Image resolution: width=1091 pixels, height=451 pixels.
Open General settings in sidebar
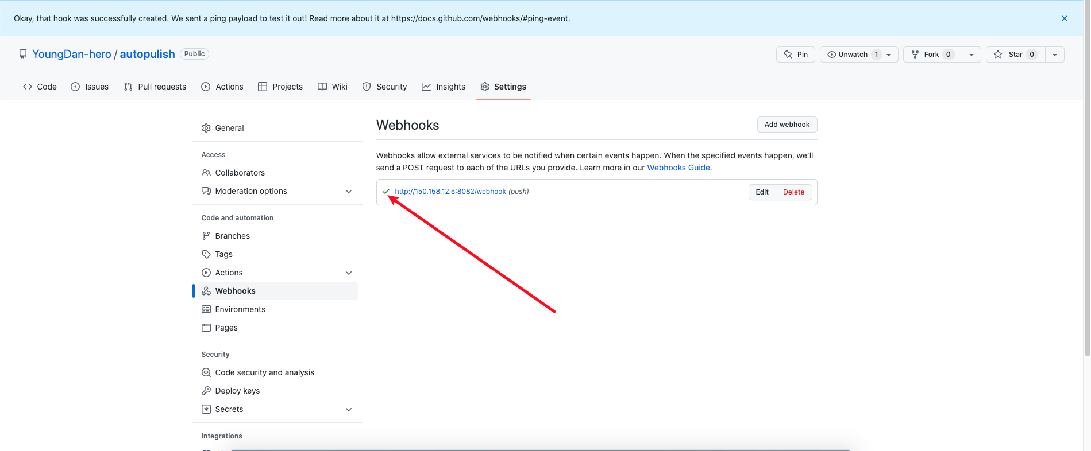[277, 128]
